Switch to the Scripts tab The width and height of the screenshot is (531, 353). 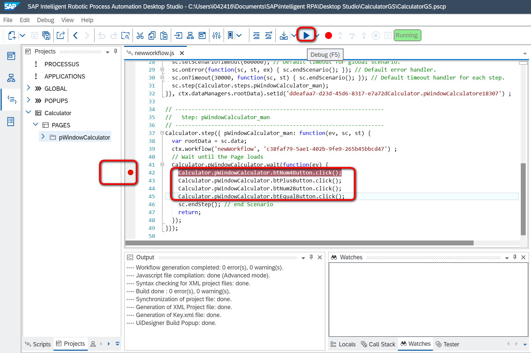[38, 344]
